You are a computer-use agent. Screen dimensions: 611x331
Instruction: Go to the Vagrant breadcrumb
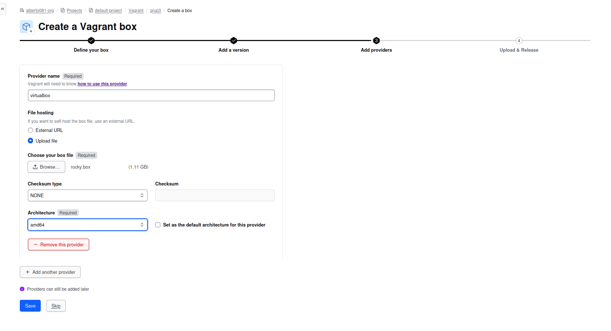pyautogui.click(x=136, y=11)
